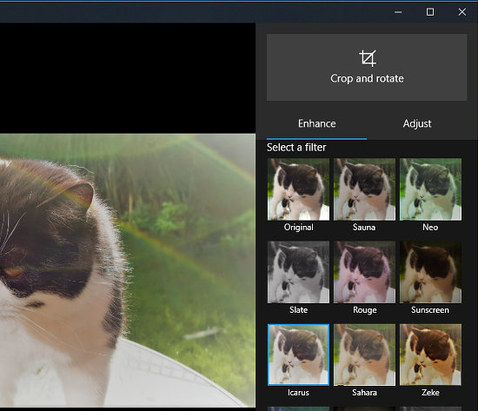This screenshot has height=411, width=478.
Task: Click the 'Select a filter' heading
Action: [296, 148]
